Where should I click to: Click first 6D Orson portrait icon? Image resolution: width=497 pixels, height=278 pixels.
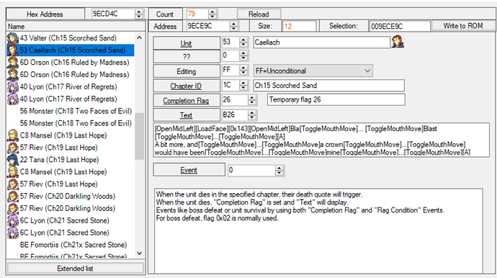[13, 63]
